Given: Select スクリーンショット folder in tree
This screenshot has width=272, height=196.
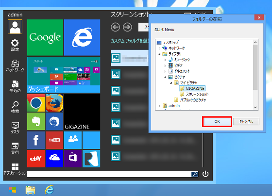Looking at the screenshot, I should (197, 94).
